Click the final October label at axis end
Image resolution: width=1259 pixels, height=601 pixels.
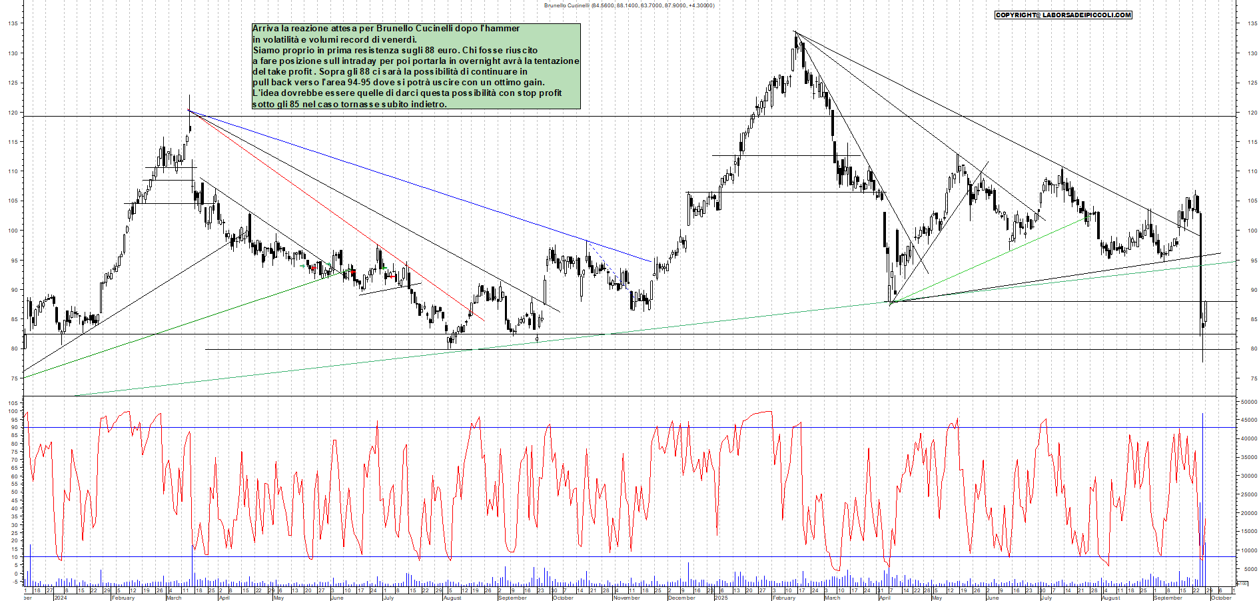point(1220,598)
